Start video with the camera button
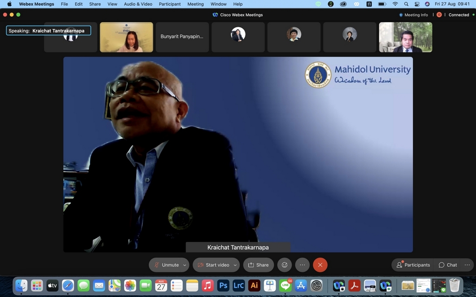Image resolution: width=476 pixels, height=297 pixels. (x=213, y=265)
